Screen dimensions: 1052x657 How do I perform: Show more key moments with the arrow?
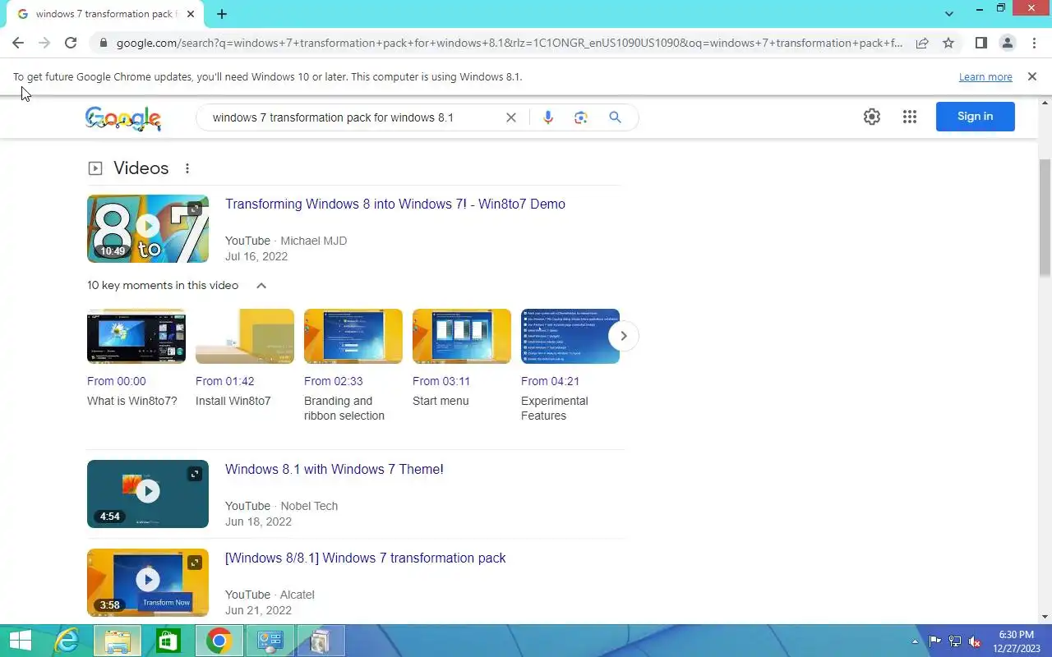(x=623, y=335)
